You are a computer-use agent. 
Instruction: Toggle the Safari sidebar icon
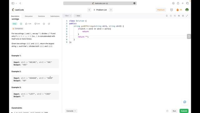point(13,3)
